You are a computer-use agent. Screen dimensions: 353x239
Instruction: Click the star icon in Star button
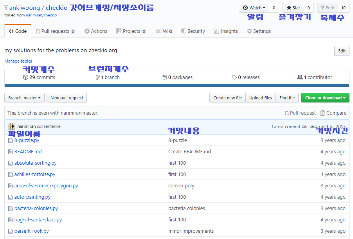[x=289, y=8]
